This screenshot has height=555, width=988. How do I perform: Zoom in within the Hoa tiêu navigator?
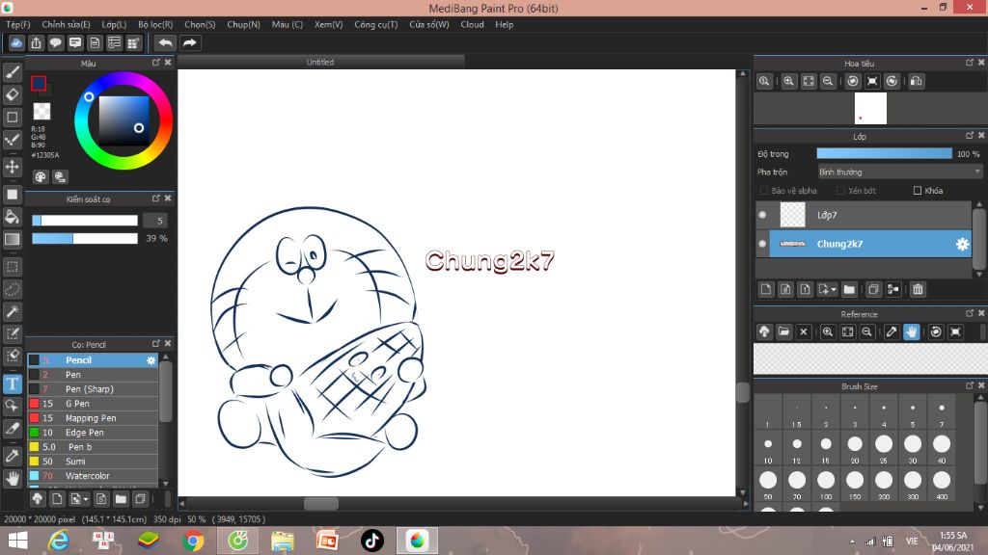(x=788, y=81)
